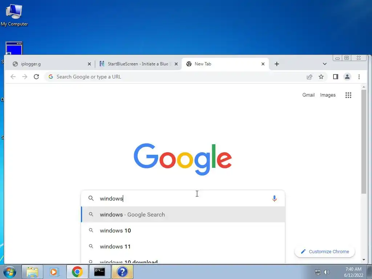The image size is (372, 279).
Task: Open the Gmail link
Action: point(308,95)
